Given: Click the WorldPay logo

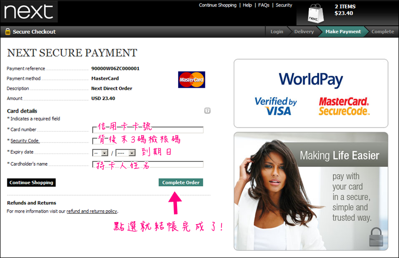Looking at the screenshot, I should pos(311,80).
